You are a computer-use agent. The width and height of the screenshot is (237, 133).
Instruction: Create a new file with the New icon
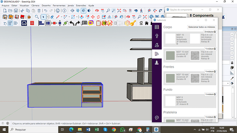5,11
